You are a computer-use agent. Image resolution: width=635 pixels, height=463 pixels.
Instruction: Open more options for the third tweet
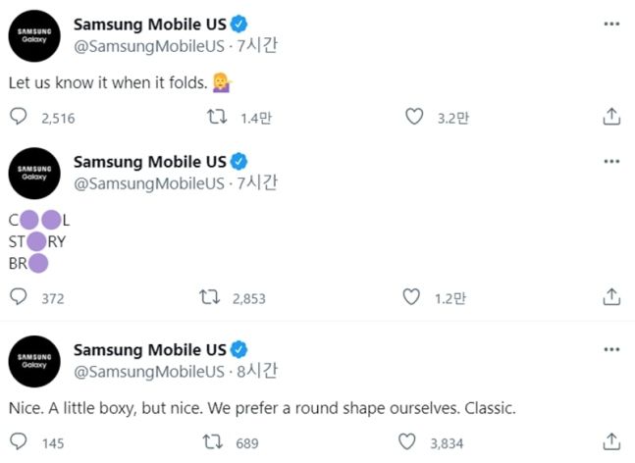click(x=610, y=349)
